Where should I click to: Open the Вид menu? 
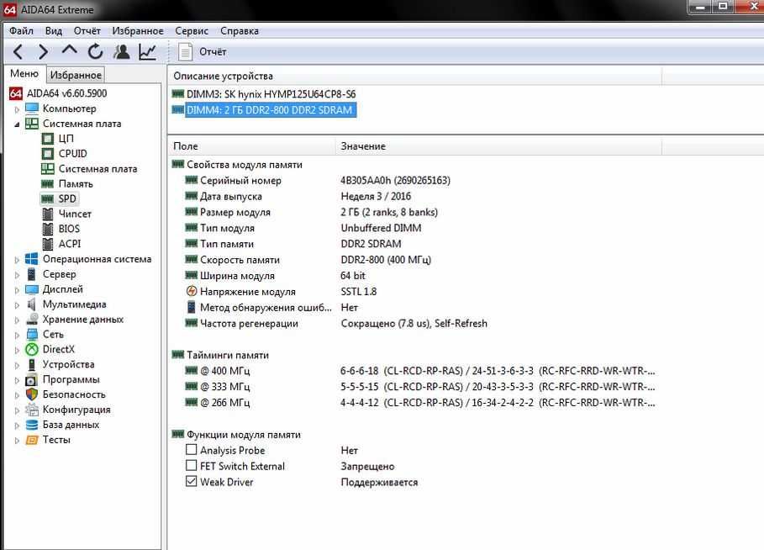click(x=54, y=31)
